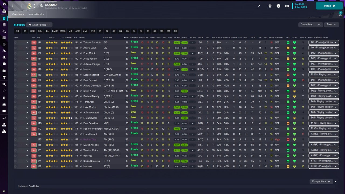Open Thibaut Courtois's GK playing position dropdown

pos(324,42)
